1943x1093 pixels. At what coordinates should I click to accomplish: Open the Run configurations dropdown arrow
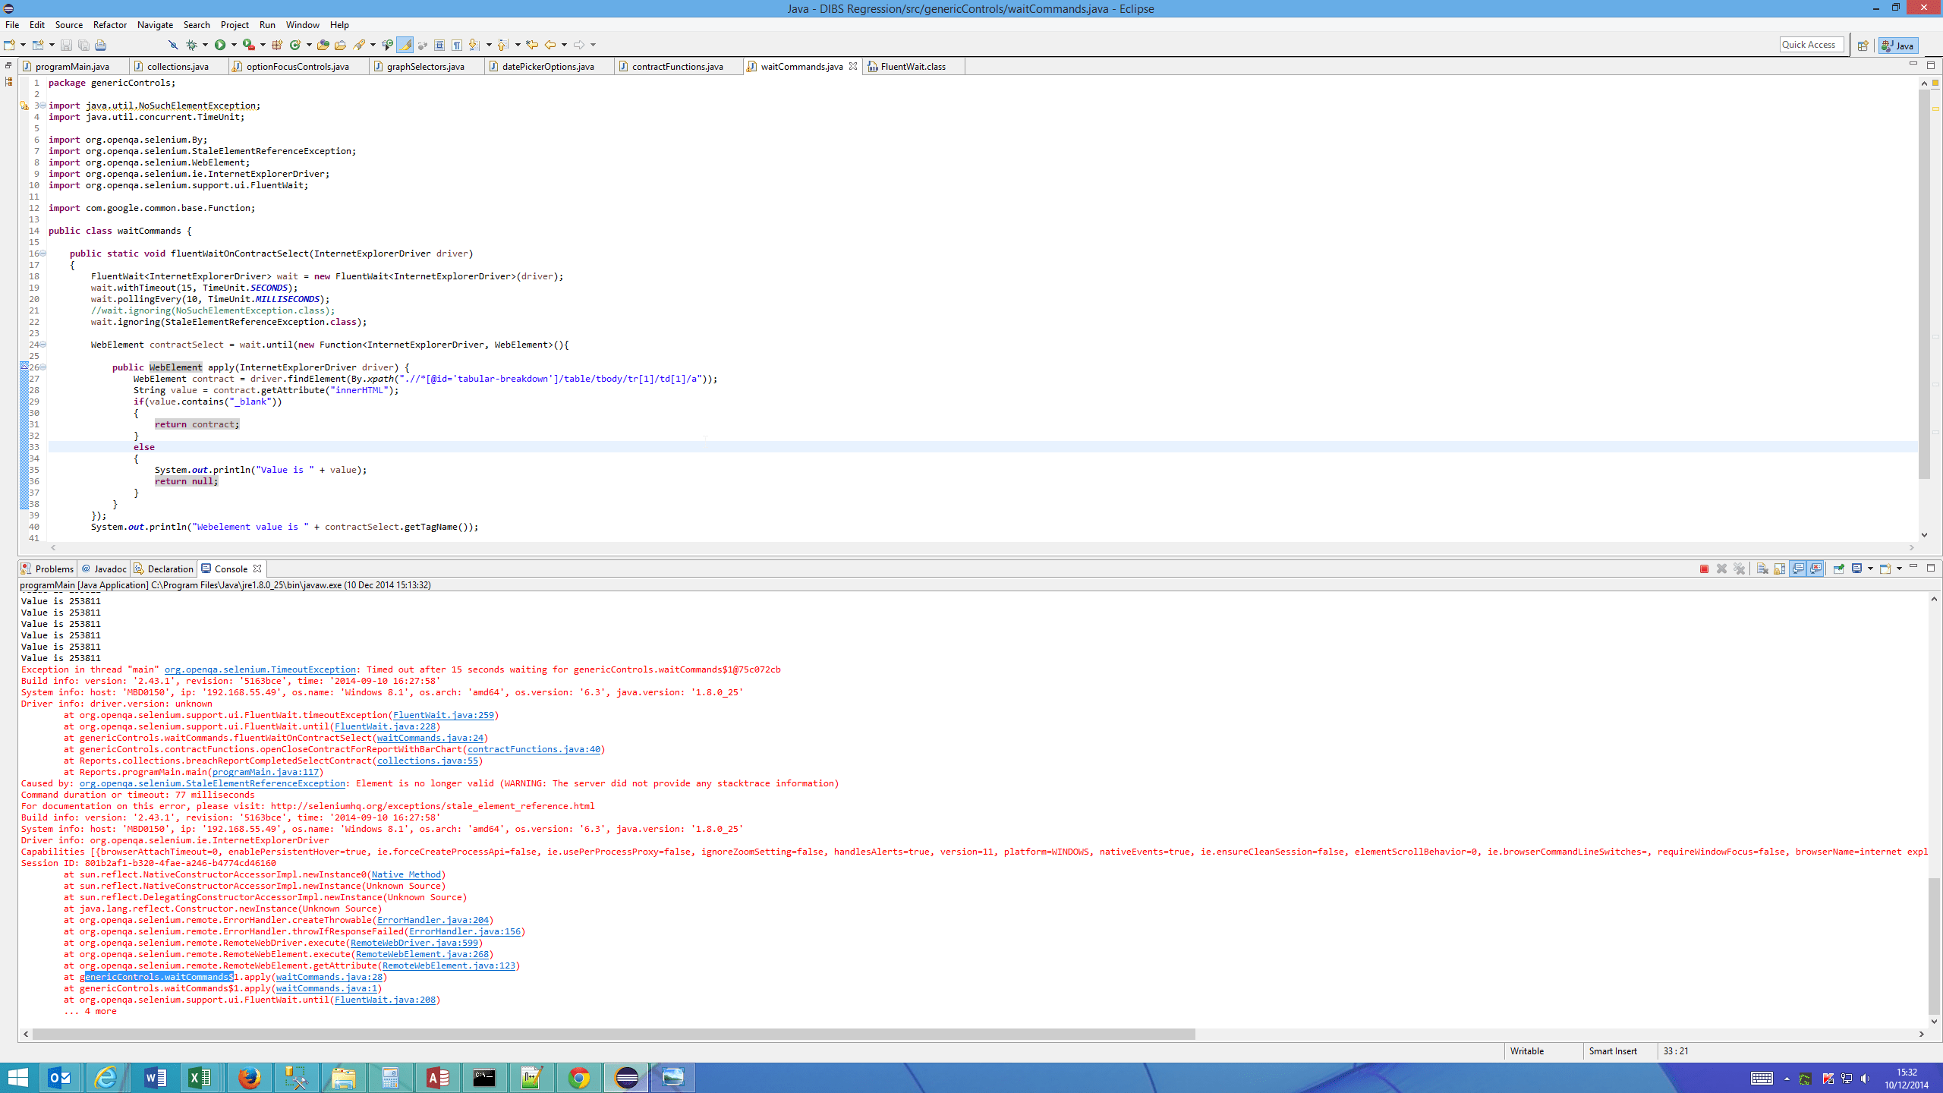point(234,44)
